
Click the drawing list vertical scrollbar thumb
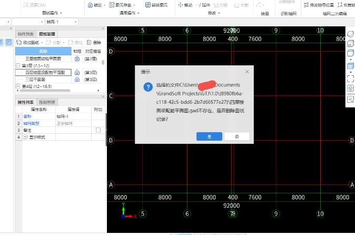pyautogui.click(x=103, y=63)
